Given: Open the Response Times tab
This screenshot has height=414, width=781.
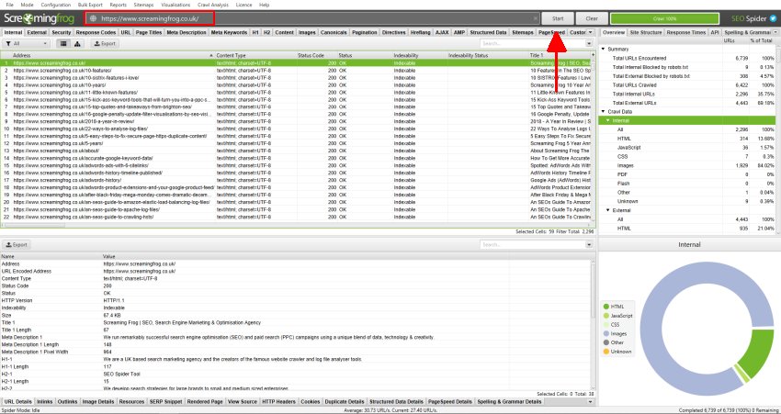Looking at the screenshot, I should click(x=685, y=32).
